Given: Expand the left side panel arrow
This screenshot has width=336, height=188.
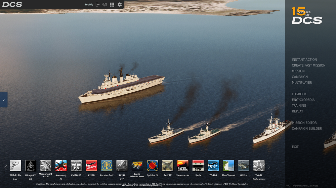Looking at the screenshot, I should pyautogui.click(x=4, y=99).
